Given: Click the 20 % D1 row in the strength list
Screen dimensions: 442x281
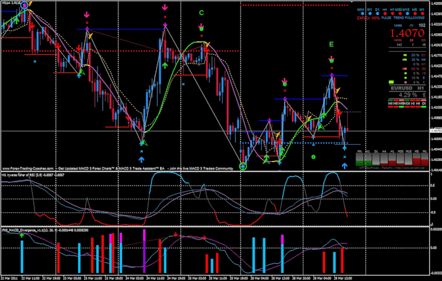Looking at the screenshot, I should click(x=414, y=55).
